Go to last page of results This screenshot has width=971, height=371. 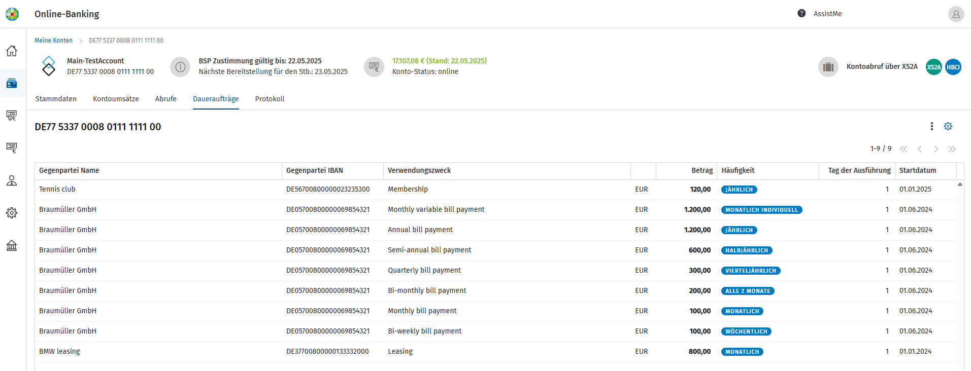coord(952,149)
